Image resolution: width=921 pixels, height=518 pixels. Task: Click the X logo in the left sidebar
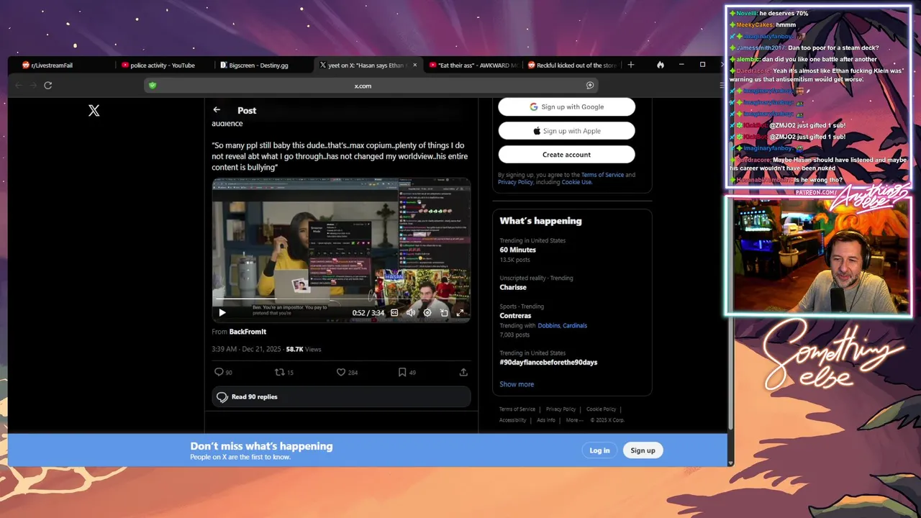94,110
